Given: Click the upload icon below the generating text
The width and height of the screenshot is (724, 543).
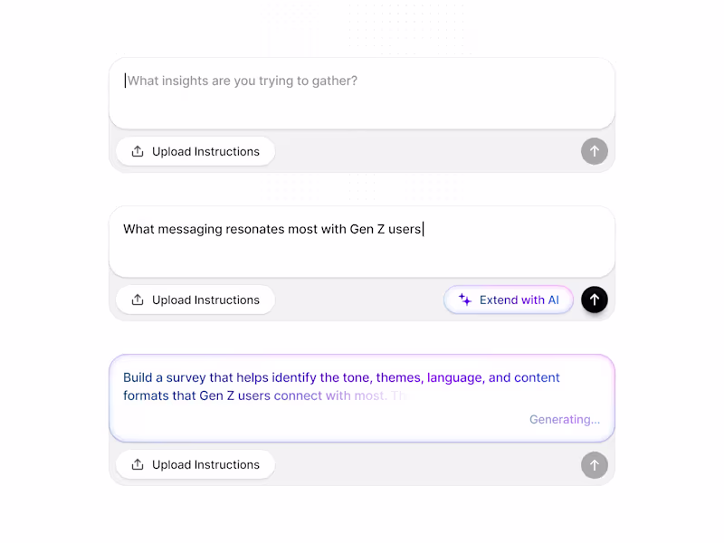Looking at the screenshot, I should [138, 465].
